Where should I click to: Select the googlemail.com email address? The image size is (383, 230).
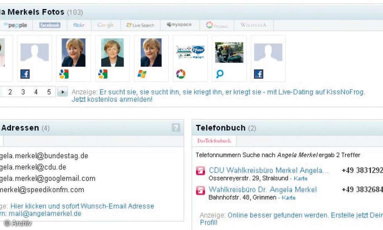pyautogui.click(x=48, y=178)
